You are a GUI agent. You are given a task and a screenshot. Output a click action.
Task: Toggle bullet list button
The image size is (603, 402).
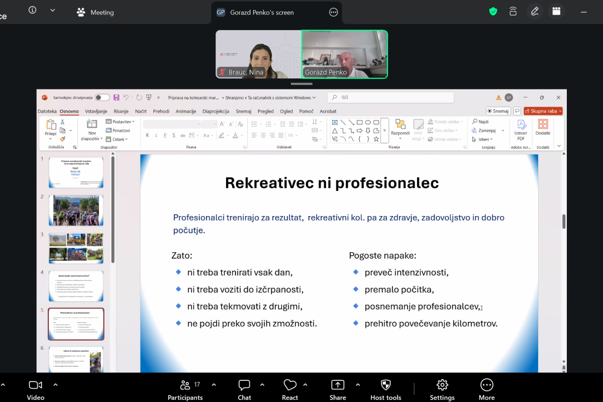[x=254, y=124]
